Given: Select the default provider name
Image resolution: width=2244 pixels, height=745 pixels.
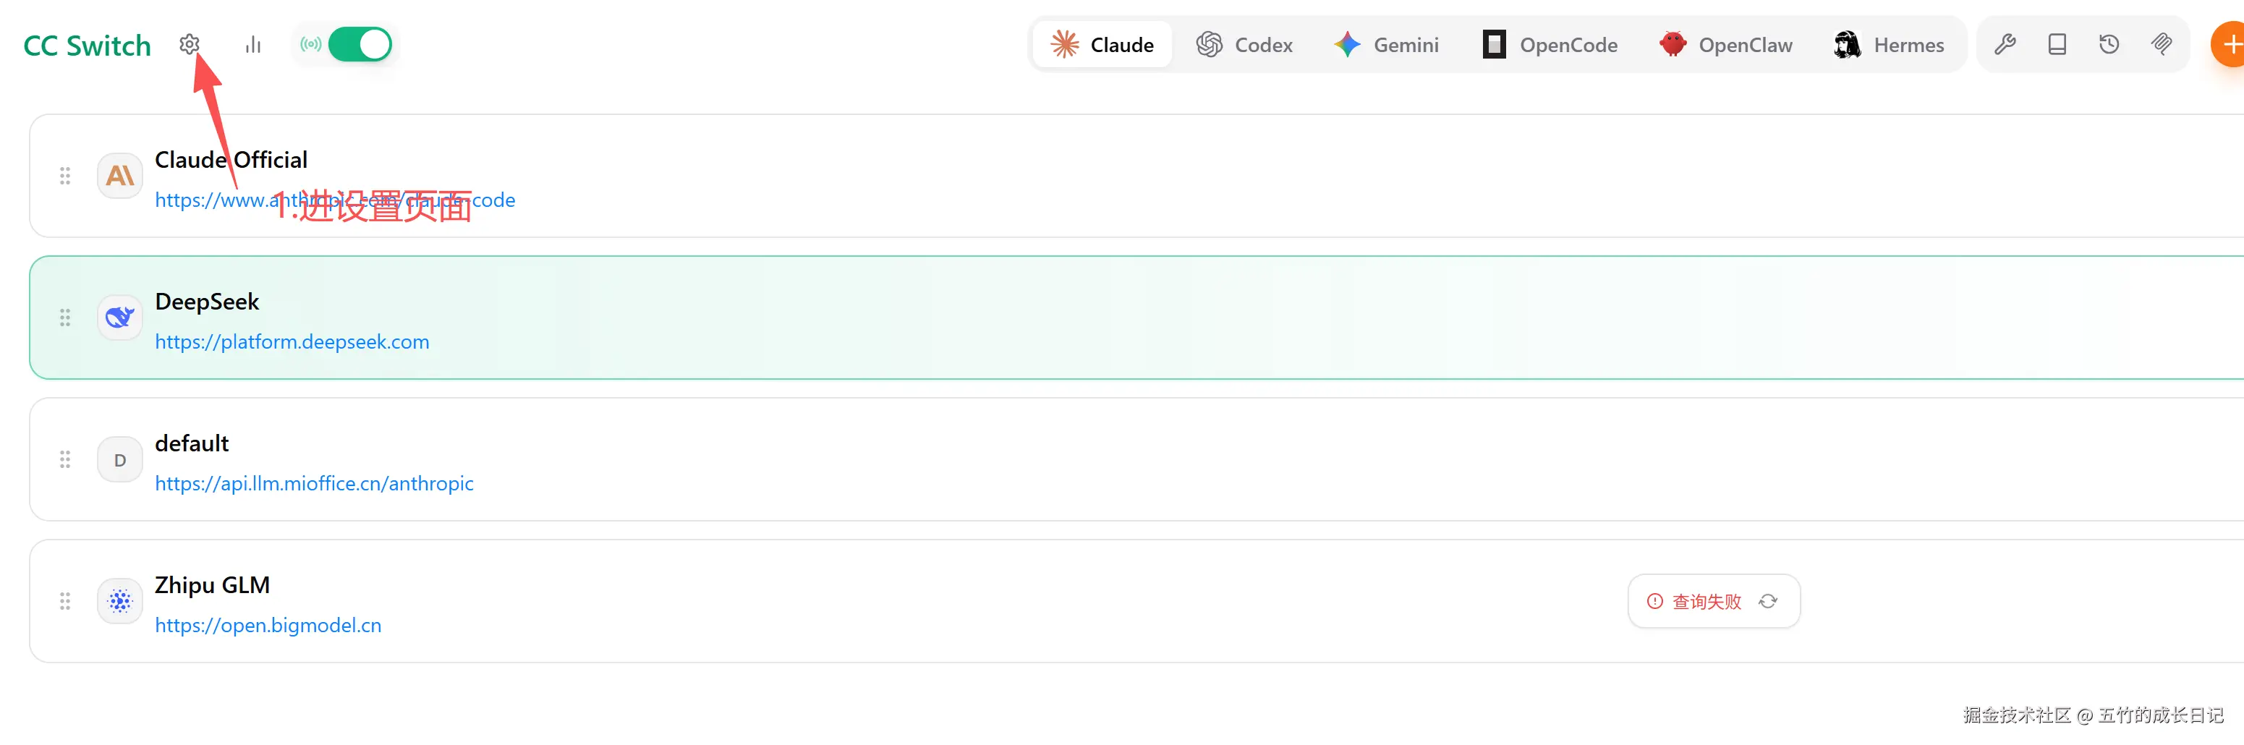Looking at the screenshot, I should coord(192,443).
